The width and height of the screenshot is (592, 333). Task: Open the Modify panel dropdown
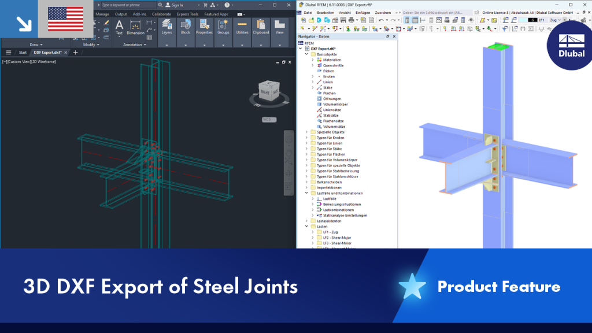(91, 45)
